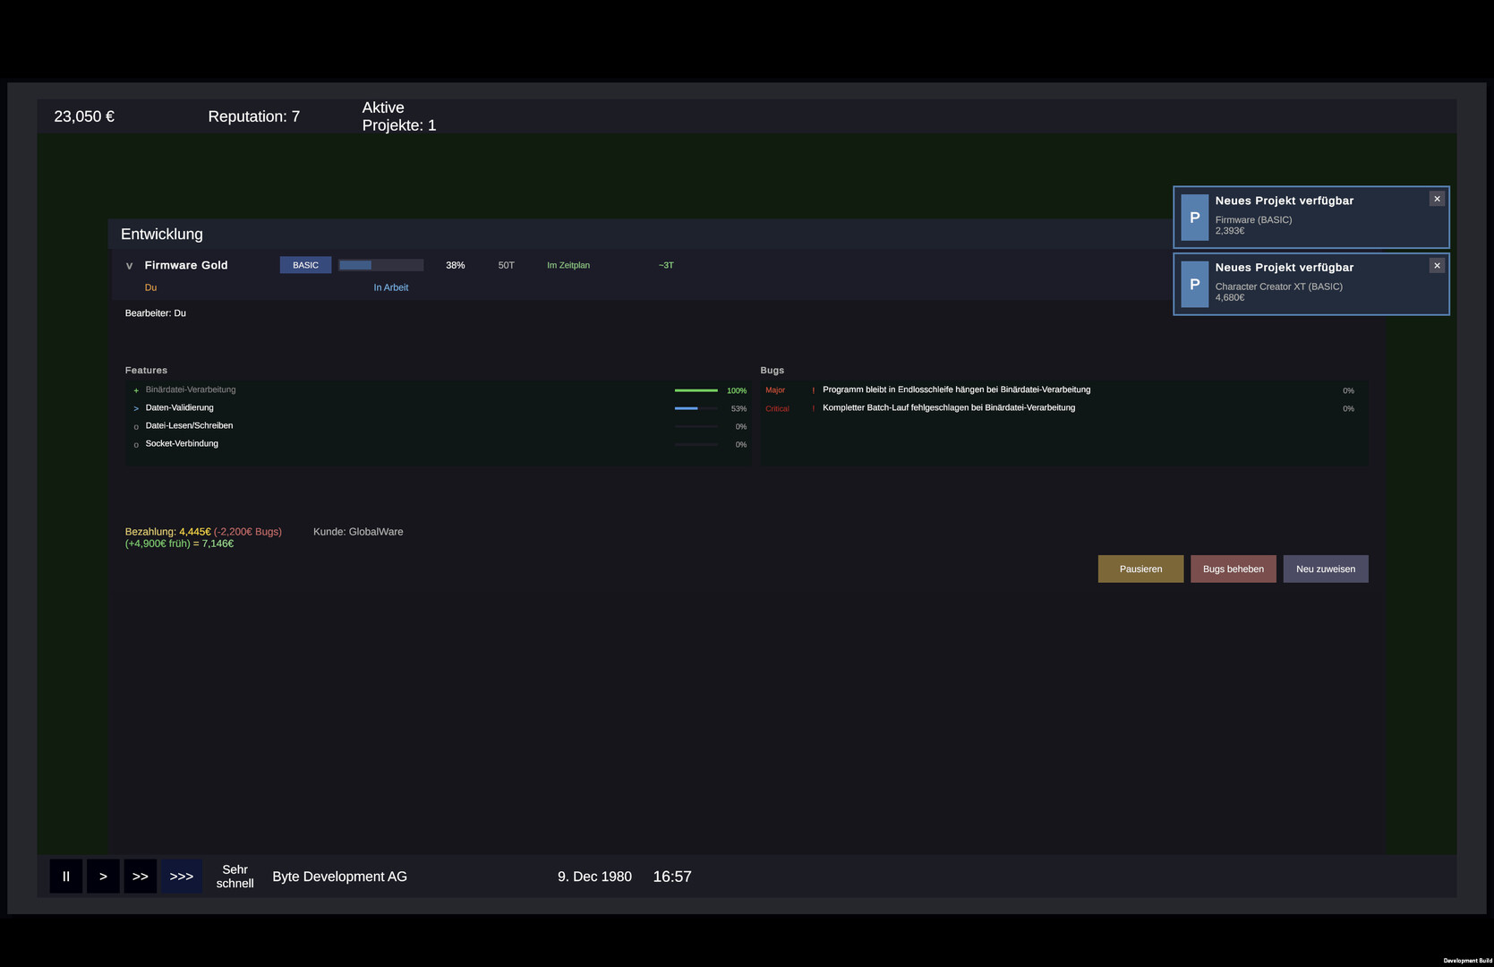Select the Binärdatei-Verarbeitung feature row

pos(191,390)
